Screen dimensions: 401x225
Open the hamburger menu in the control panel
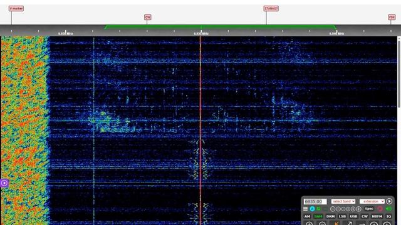coord(305,209)
